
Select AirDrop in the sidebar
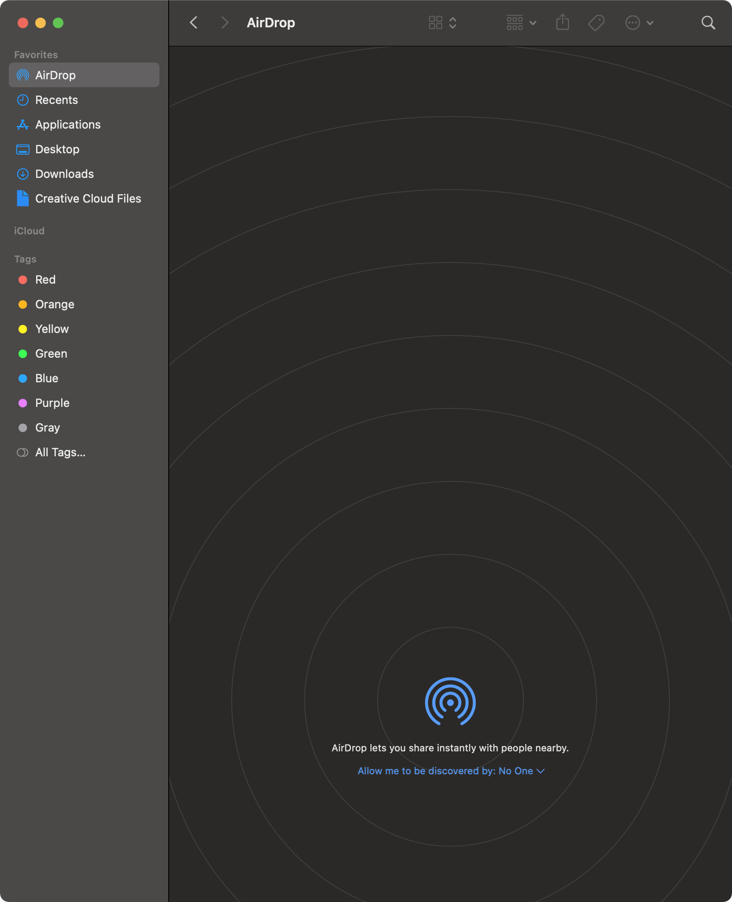click(x=84, y=75)
